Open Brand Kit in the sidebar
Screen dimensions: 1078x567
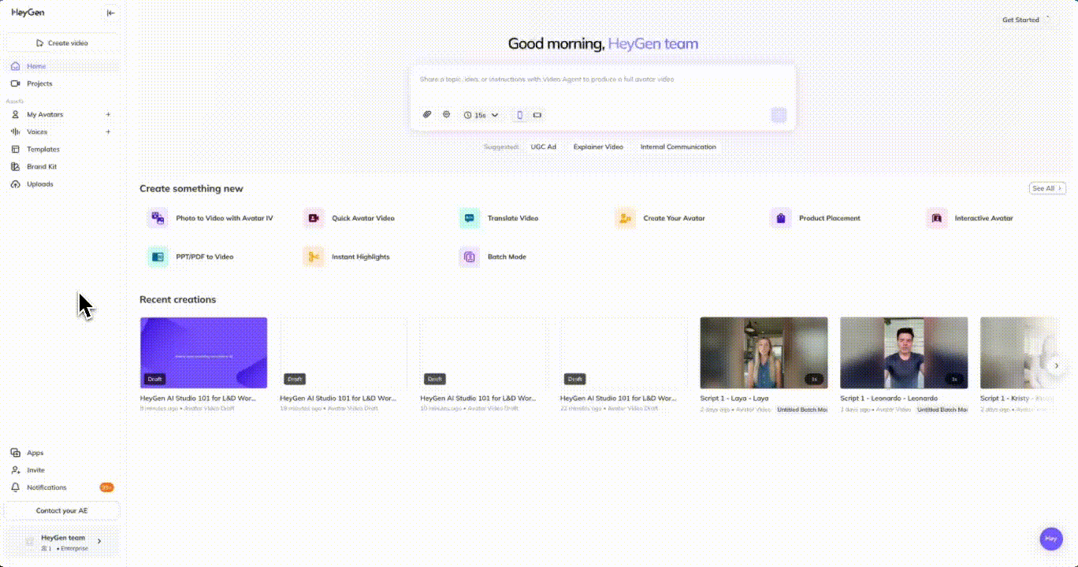tap(62, 167)
